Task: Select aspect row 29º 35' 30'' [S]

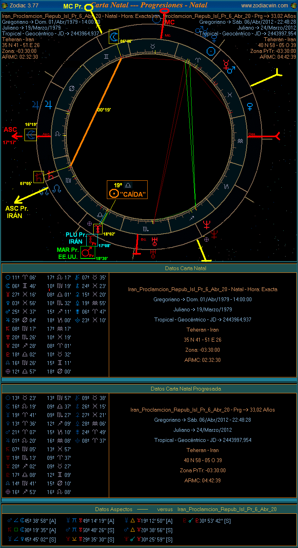Action: pos(90,539)
